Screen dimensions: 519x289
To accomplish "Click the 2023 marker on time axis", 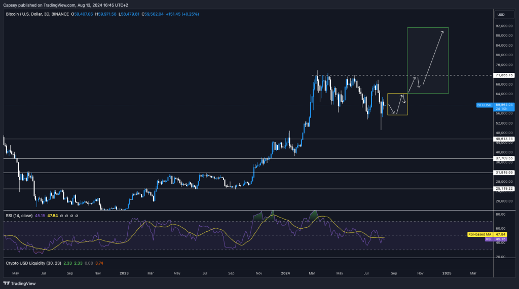I will point(124,273).
